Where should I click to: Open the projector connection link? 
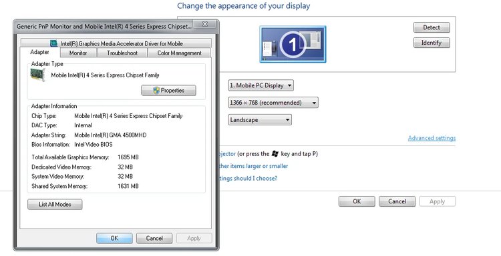(x=227, y=153)
